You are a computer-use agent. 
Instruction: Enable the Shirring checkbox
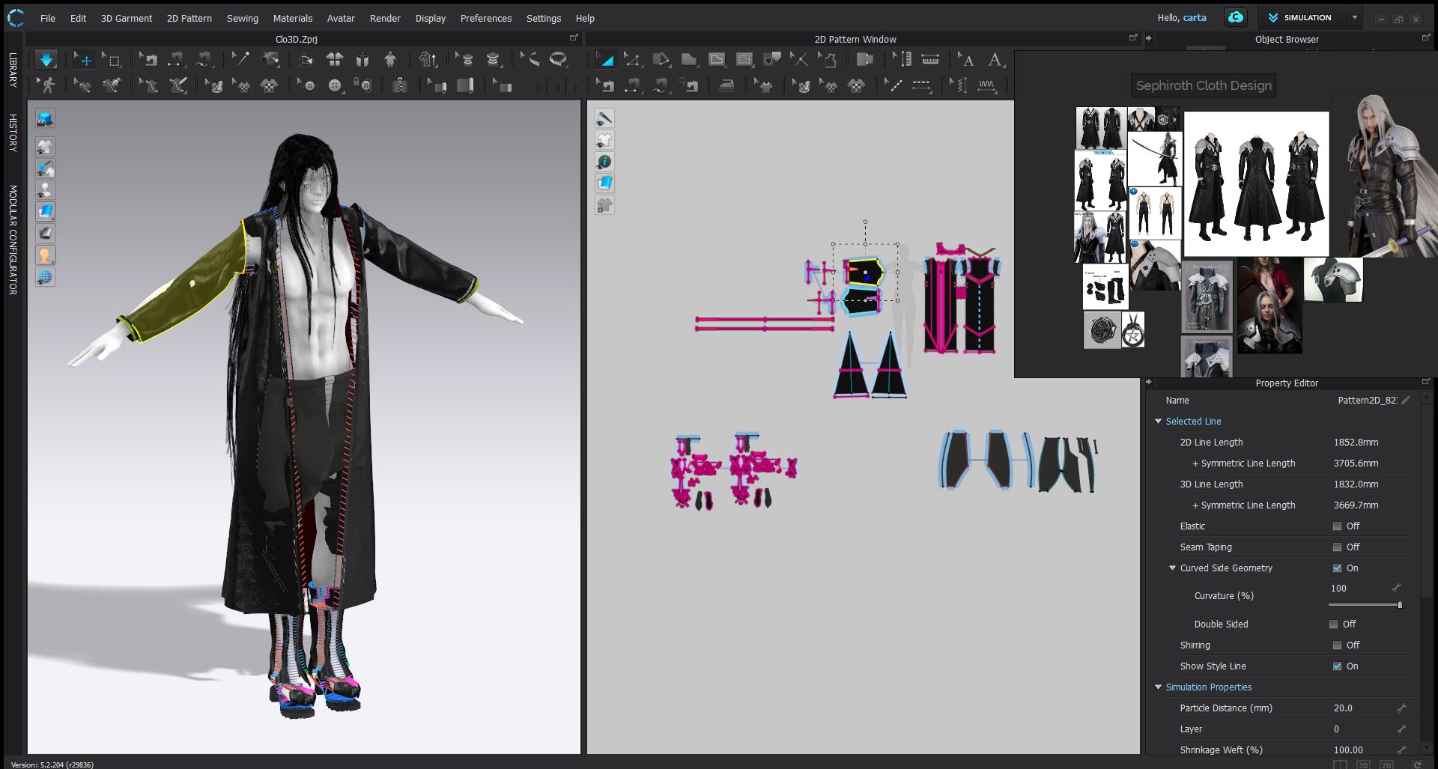(x=1337, y=645)
